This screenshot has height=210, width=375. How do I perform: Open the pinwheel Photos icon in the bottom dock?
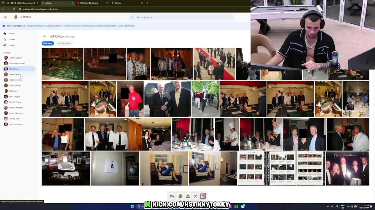pos(180,196)
